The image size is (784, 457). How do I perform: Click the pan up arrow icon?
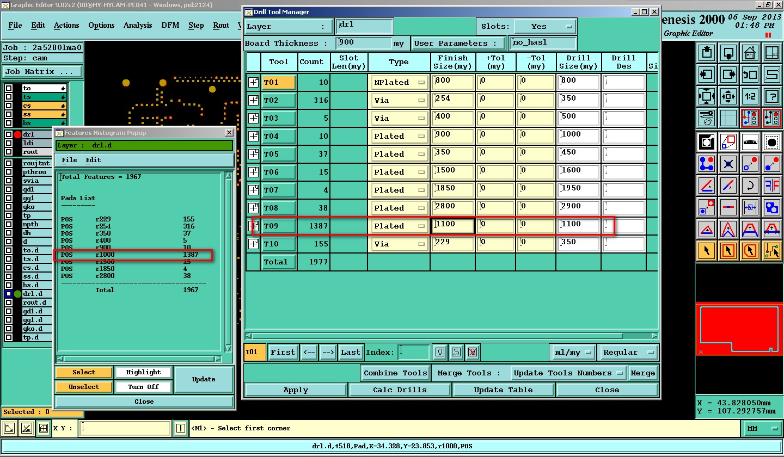707,53
